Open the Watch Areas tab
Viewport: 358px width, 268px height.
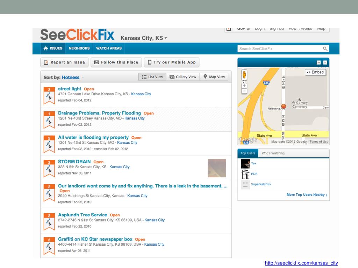109,48
